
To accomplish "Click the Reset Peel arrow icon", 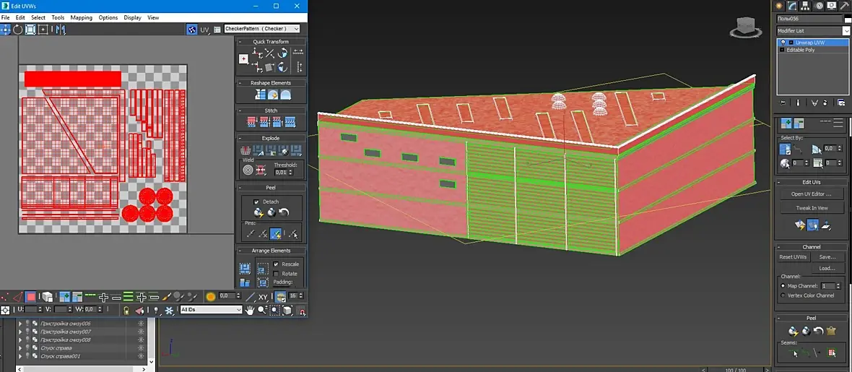I will coord(284,212).
